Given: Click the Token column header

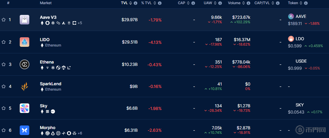Looking at the screenshot, I should (x=293, y=3).
